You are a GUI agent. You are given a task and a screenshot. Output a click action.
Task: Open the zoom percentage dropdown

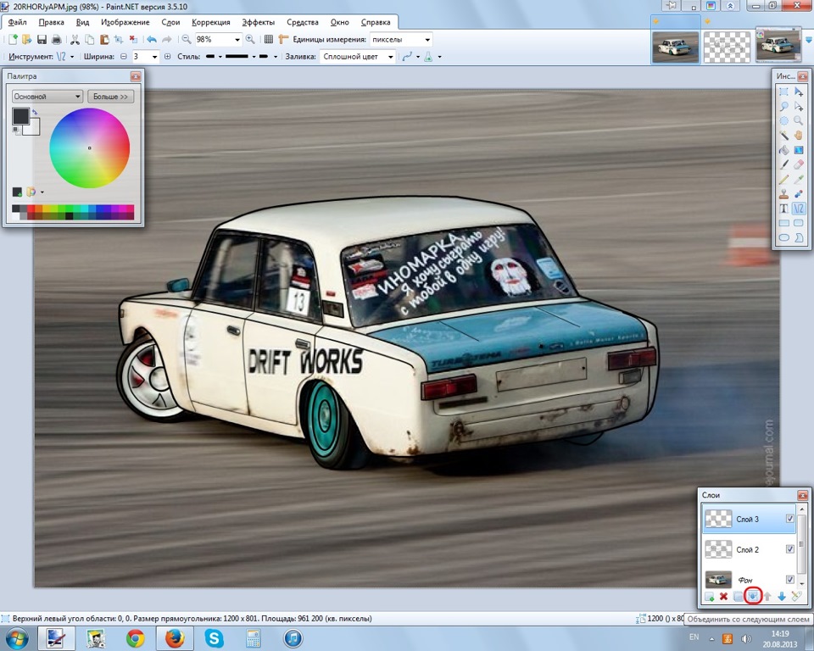(237, 40)
